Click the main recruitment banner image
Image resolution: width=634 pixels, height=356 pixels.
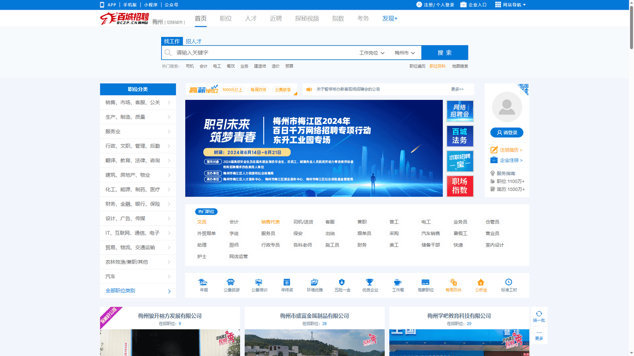click(314, 148)
